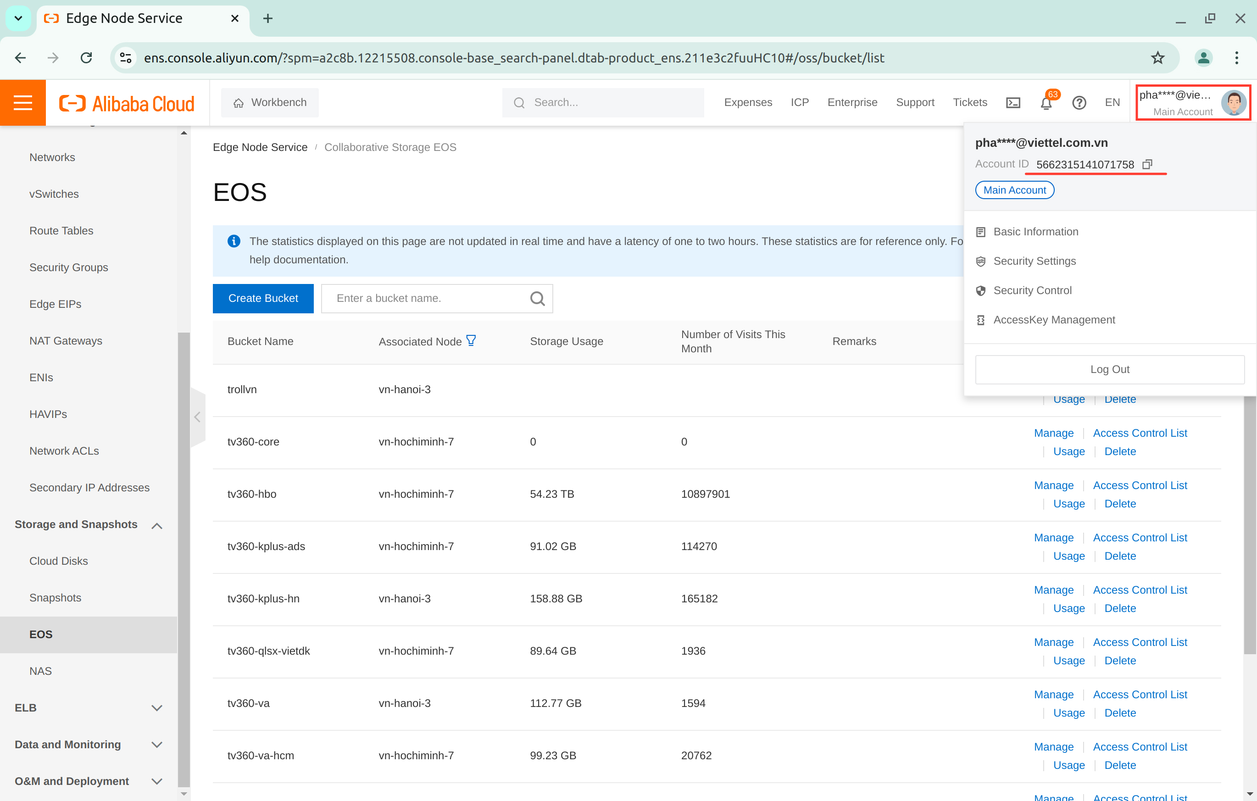Viewport: 1257px width, 801px height.
Task: Close the Edge Node Service tab
Action: pyautogui.click(x=235, y=18)
